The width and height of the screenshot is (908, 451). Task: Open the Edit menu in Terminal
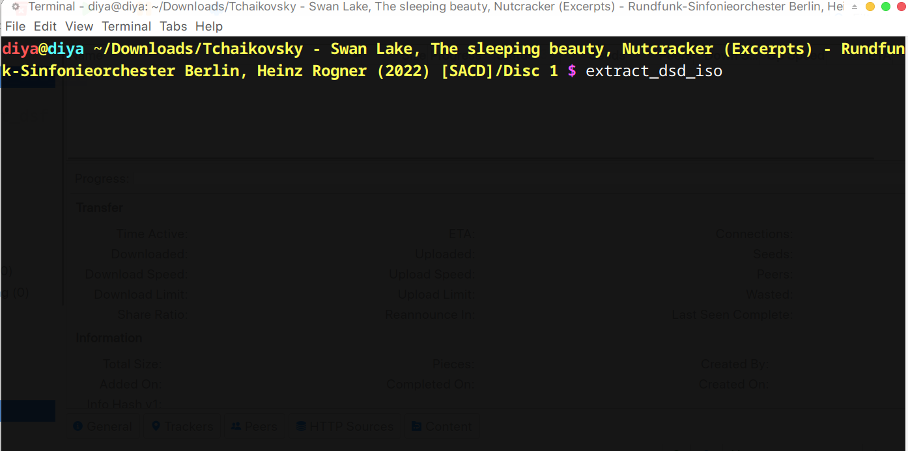pyautogui.click(x=46, y=27)
